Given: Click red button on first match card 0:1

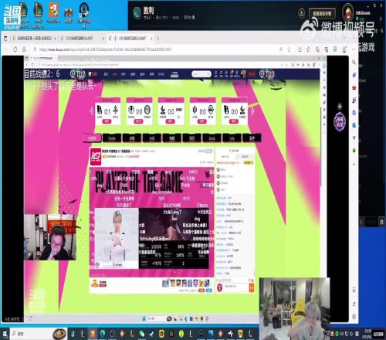Looking at the screenshot, I should coord(107,121).
